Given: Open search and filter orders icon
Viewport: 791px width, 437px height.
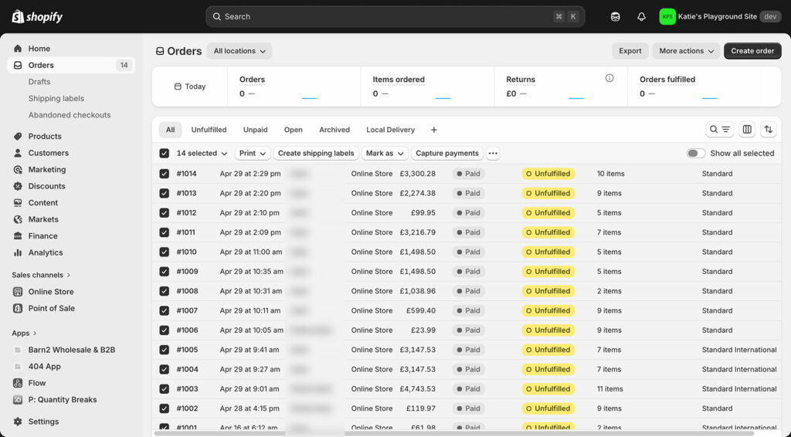Looking at the screenshot, I should 719,130.
